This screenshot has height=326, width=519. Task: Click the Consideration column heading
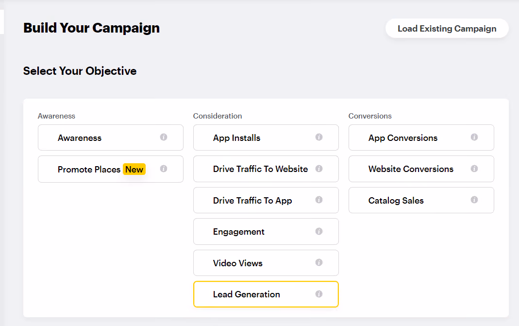[218, 116]
